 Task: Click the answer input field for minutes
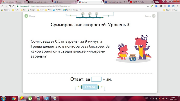tap(96, 79)
